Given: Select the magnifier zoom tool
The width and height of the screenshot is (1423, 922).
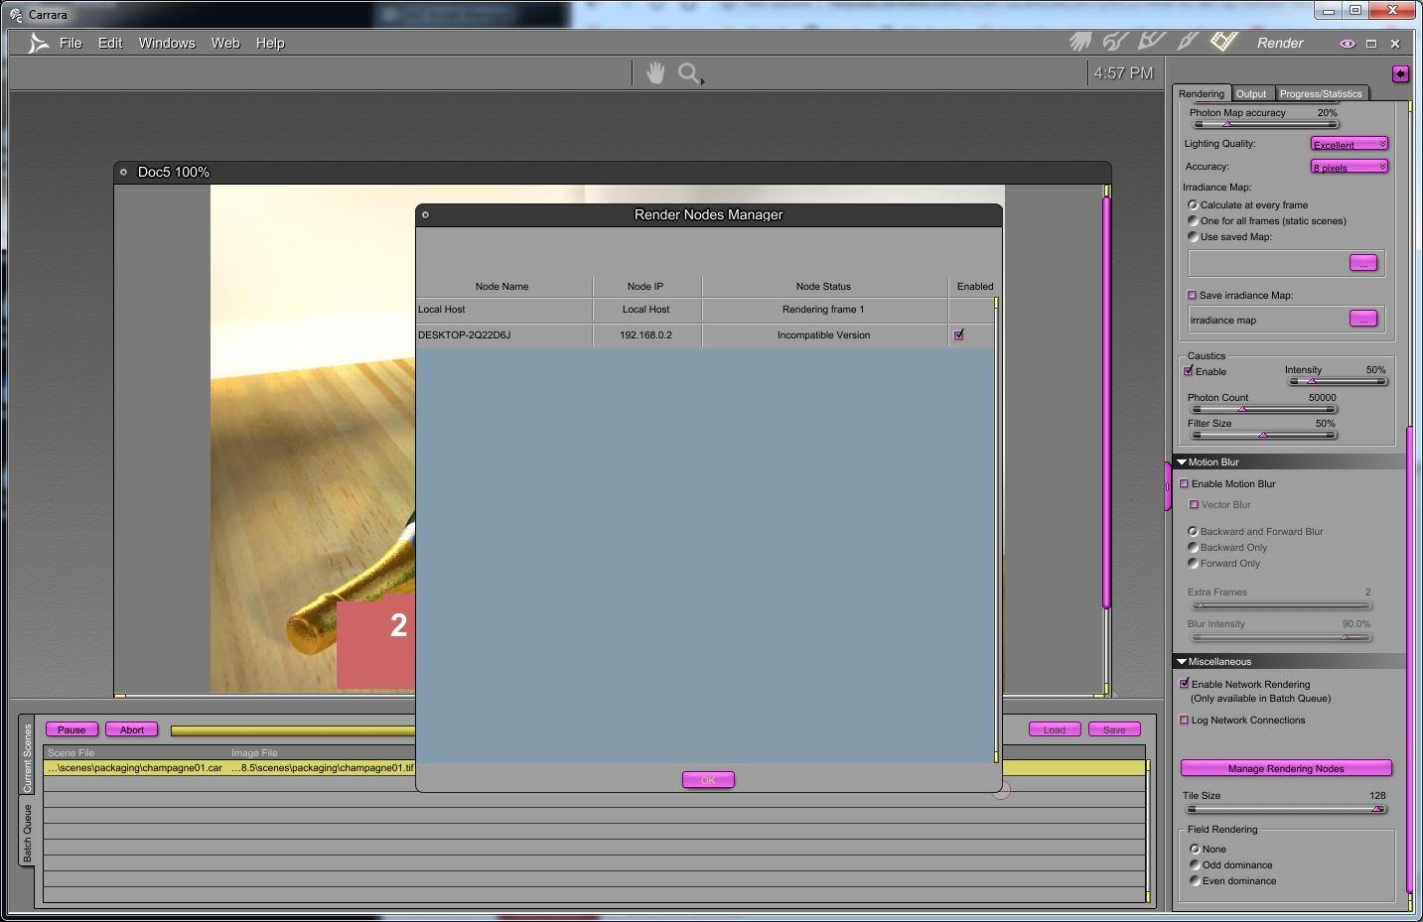Looking at the screenshot, I should coord(689,73).
